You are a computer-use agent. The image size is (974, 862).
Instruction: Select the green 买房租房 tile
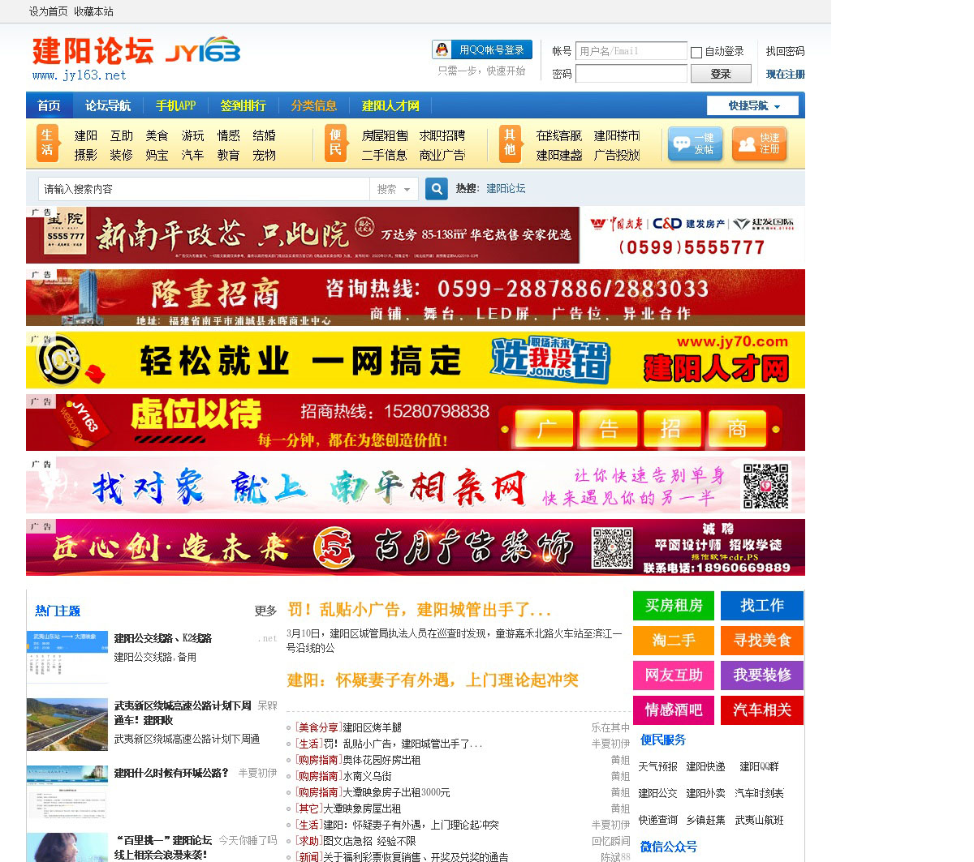(x=674, y=606)
